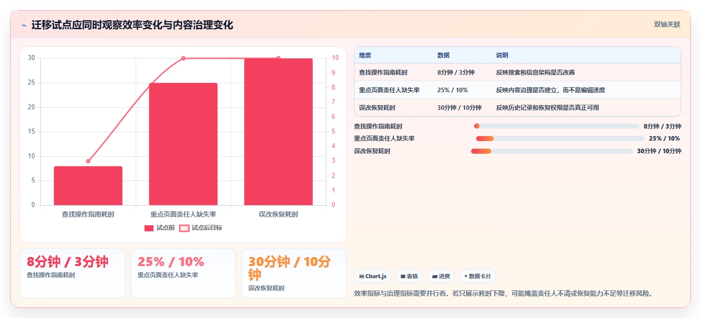
Task: Click the 双轴关联 label in header
Action: point(667,25)
